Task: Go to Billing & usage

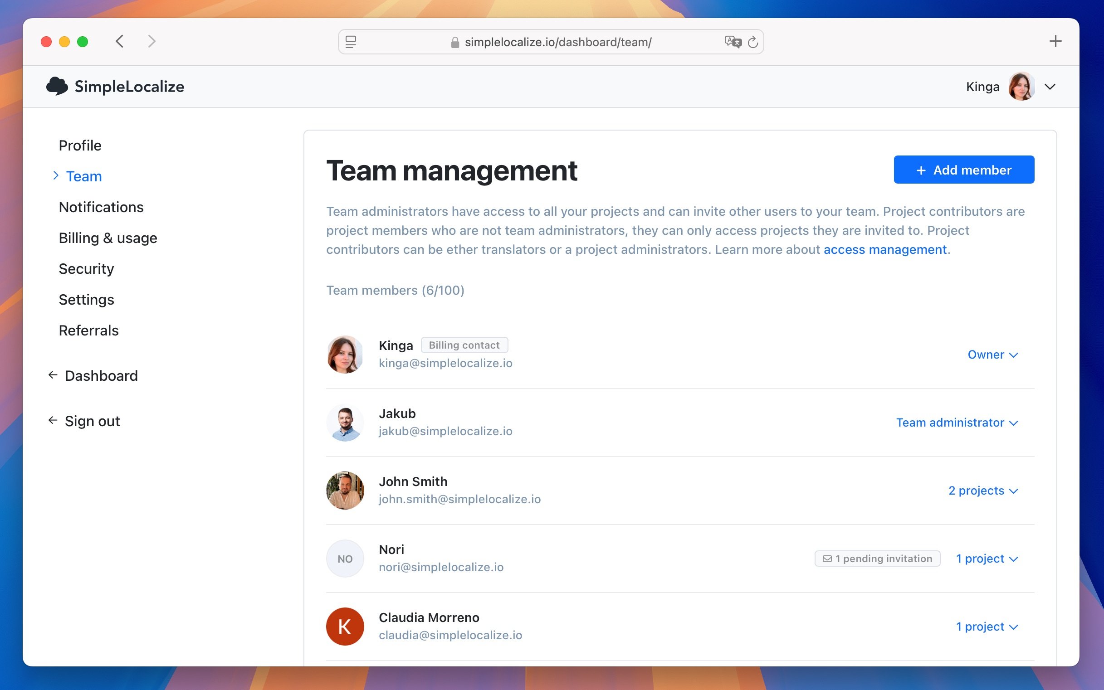Action: [x=108, y=238]
